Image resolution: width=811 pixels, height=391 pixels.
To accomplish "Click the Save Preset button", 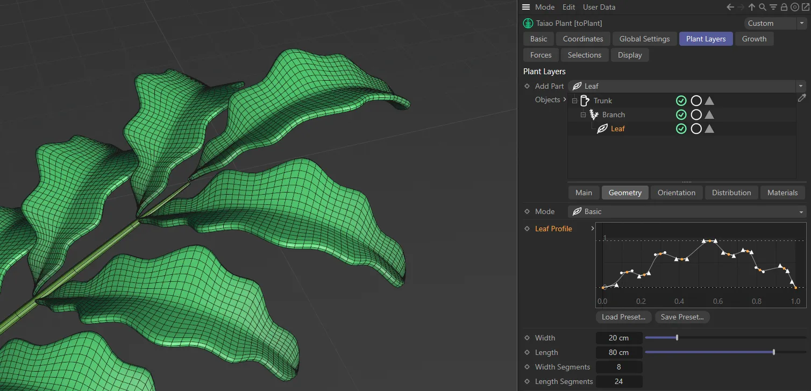I will (x=682, y=317).
